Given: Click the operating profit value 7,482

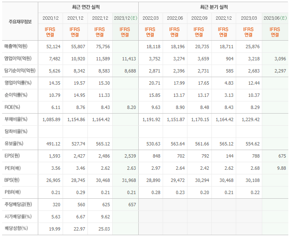Looking at the screenshot, I should point(55,59).
